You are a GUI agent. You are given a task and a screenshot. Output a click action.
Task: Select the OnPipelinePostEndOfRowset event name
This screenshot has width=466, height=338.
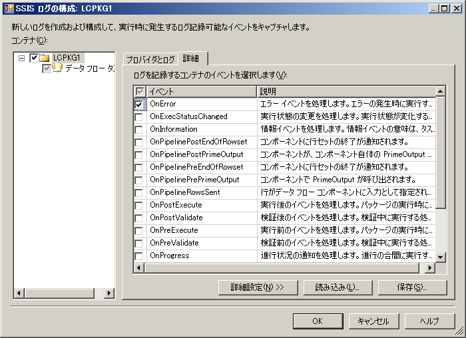[x=198, y=142]
